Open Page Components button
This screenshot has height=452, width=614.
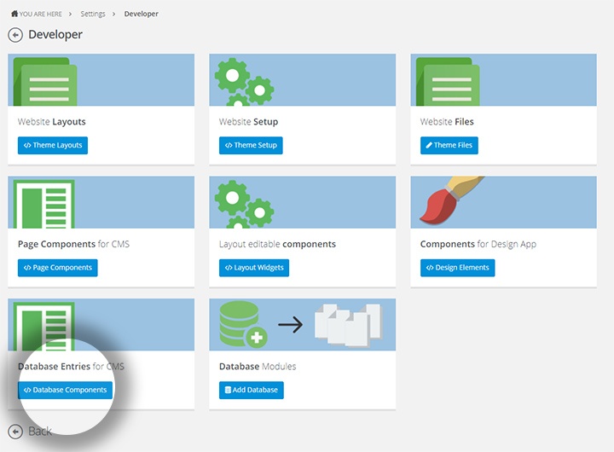(58, 268)
